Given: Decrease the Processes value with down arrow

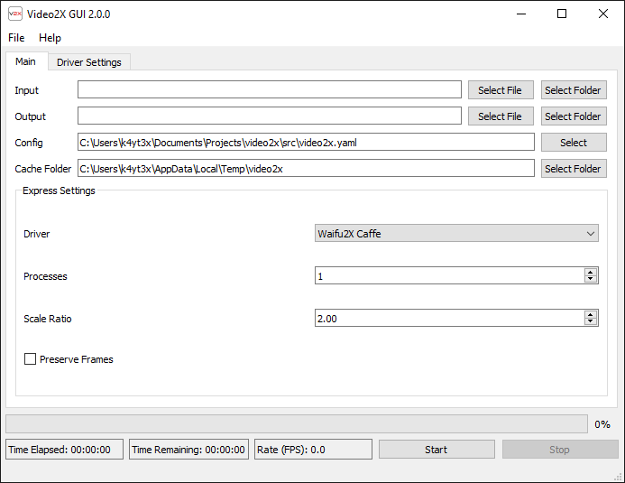Looking at the screenshot, I should pos(591,279).
